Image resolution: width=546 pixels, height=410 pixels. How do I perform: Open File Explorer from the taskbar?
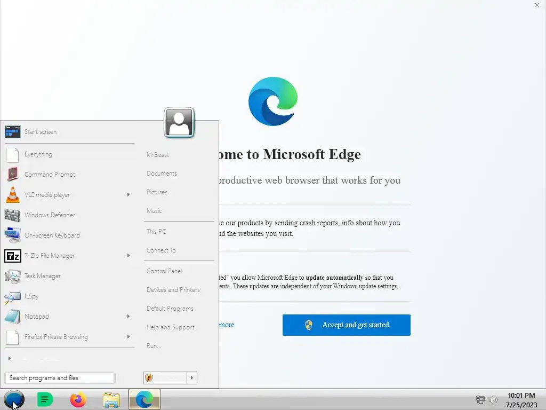pos(111,399)
